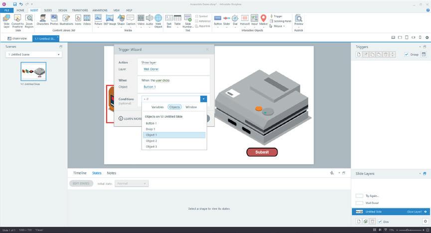The image size is (431, 233).
Task: Open the Initial state dropdown
Action: pyautogui.click(x=132, y=184)
